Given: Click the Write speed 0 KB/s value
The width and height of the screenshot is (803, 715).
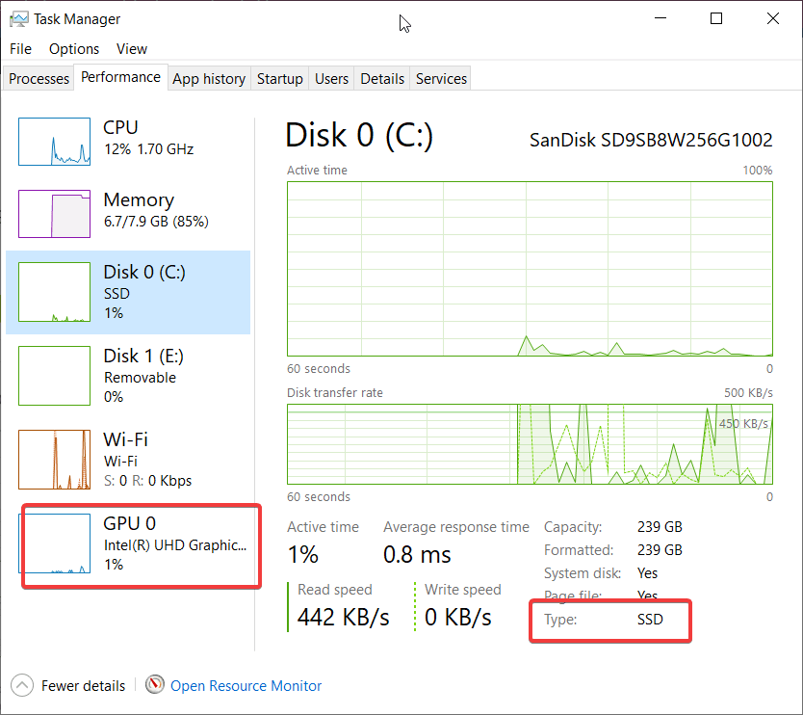Looking at the screenshot, I should [458, 617].
